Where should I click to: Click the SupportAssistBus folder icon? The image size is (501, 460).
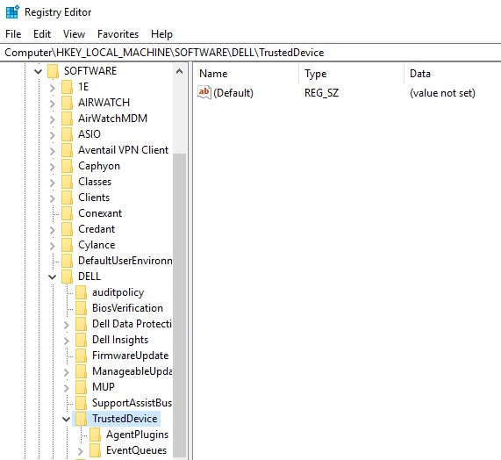click(x=81, y=403)
